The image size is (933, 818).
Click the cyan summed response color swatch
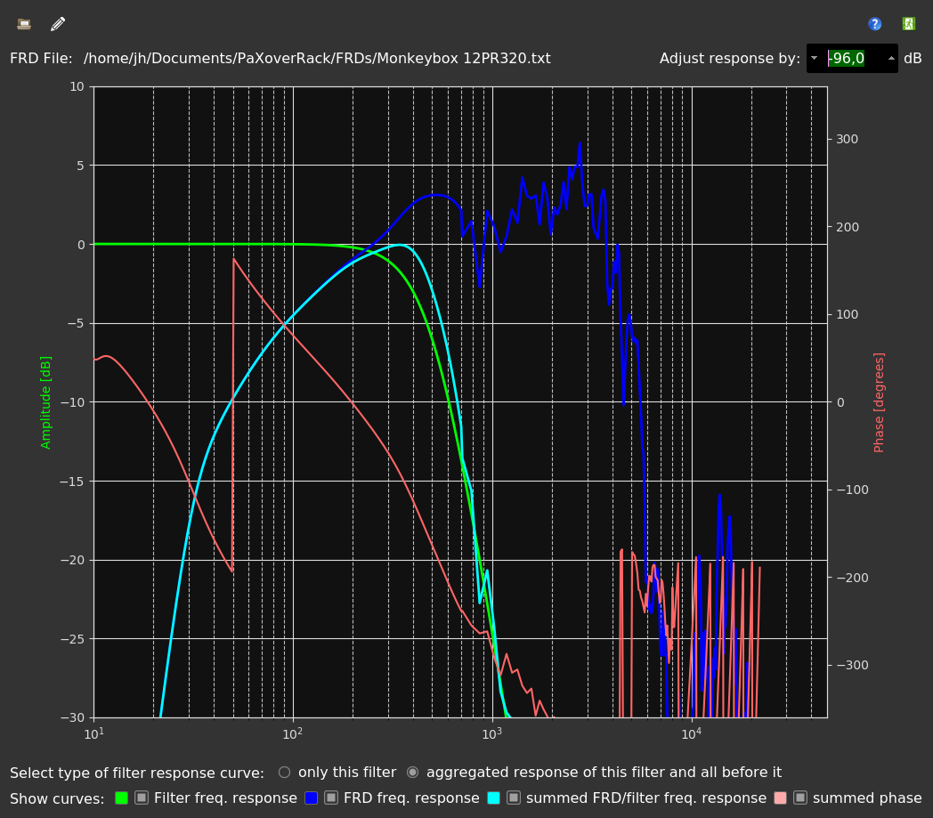point(493,798)
